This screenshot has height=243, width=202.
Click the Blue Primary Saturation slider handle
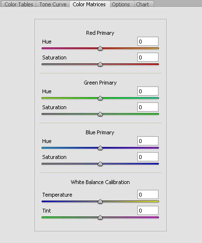(100, 164)
